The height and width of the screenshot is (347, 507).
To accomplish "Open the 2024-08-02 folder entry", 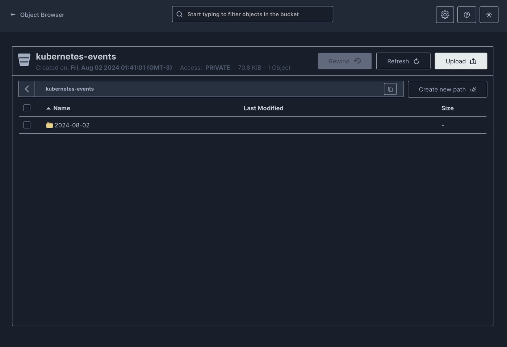I will point(72,125).
